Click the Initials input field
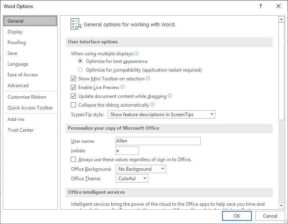This screenshot has width=288, height=224. pyautogui.click(x=127, y=150)
